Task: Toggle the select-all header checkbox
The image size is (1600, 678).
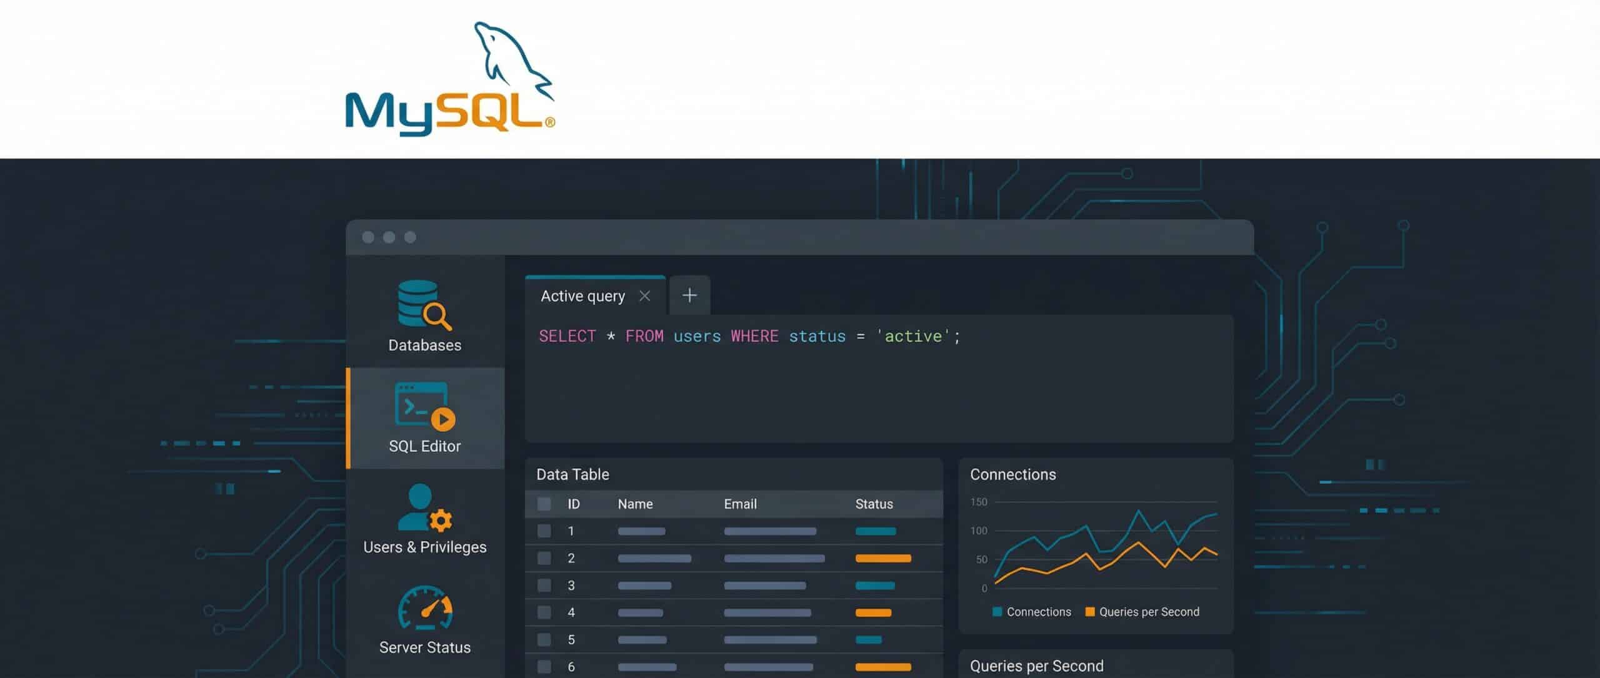Action: pos(544,504)
